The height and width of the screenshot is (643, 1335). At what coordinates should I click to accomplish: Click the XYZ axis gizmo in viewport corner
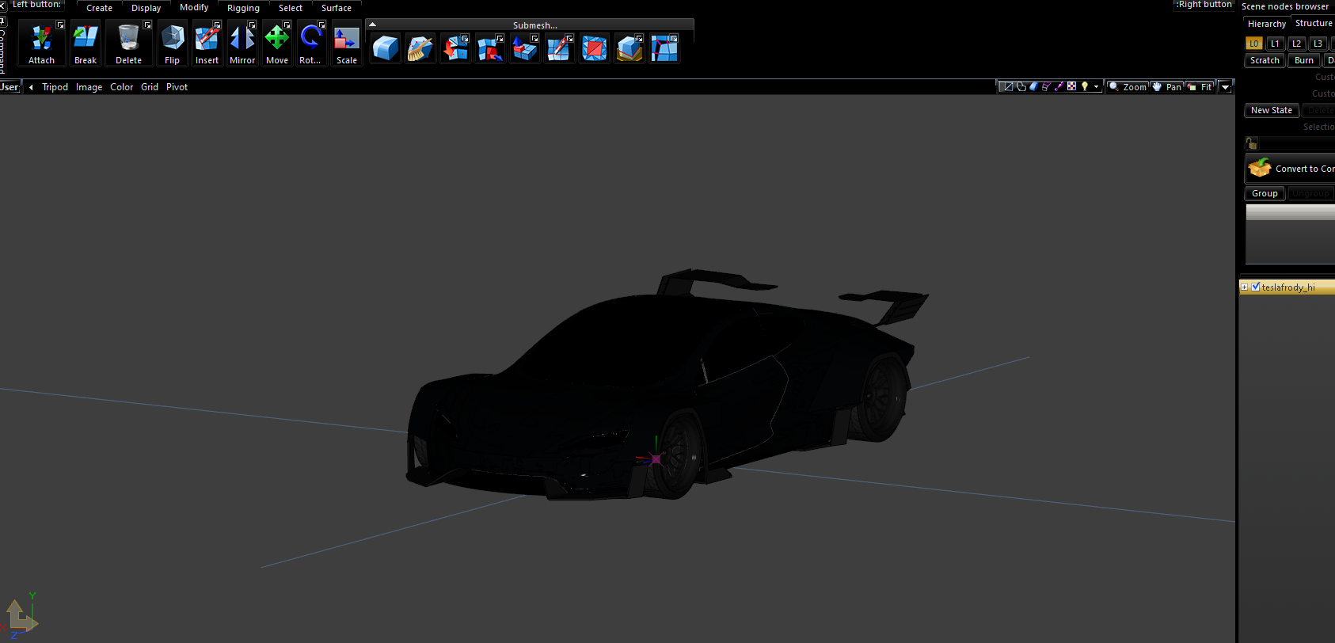tap(21, 615)
